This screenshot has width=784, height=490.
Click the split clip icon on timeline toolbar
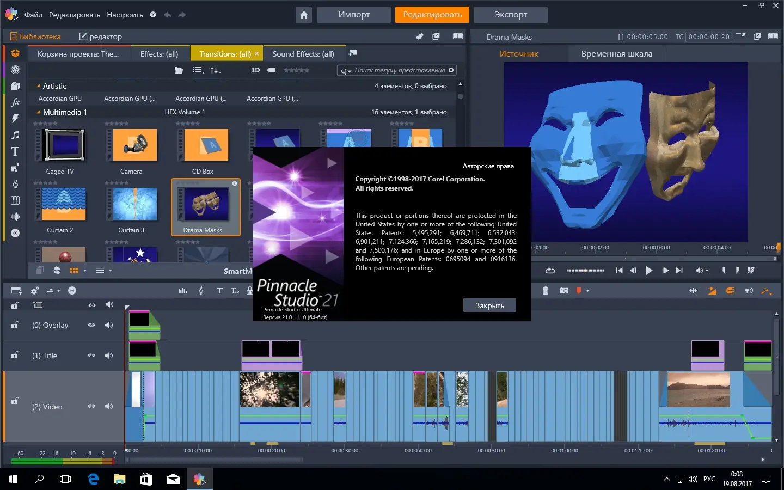point(693,291)
